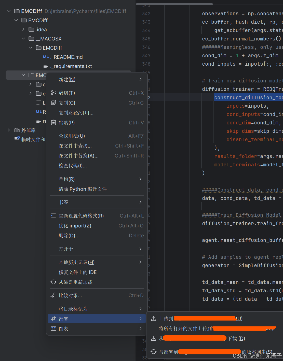This screenshot has width=283, height=361.
Task: Click the external libraries icon 外部库
Action: [17, 130]
